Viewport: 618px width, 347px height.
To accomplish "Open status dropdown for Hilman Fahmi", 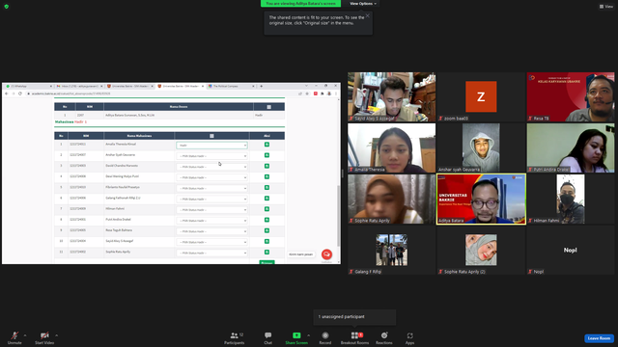I will click(x=212, y=210).
